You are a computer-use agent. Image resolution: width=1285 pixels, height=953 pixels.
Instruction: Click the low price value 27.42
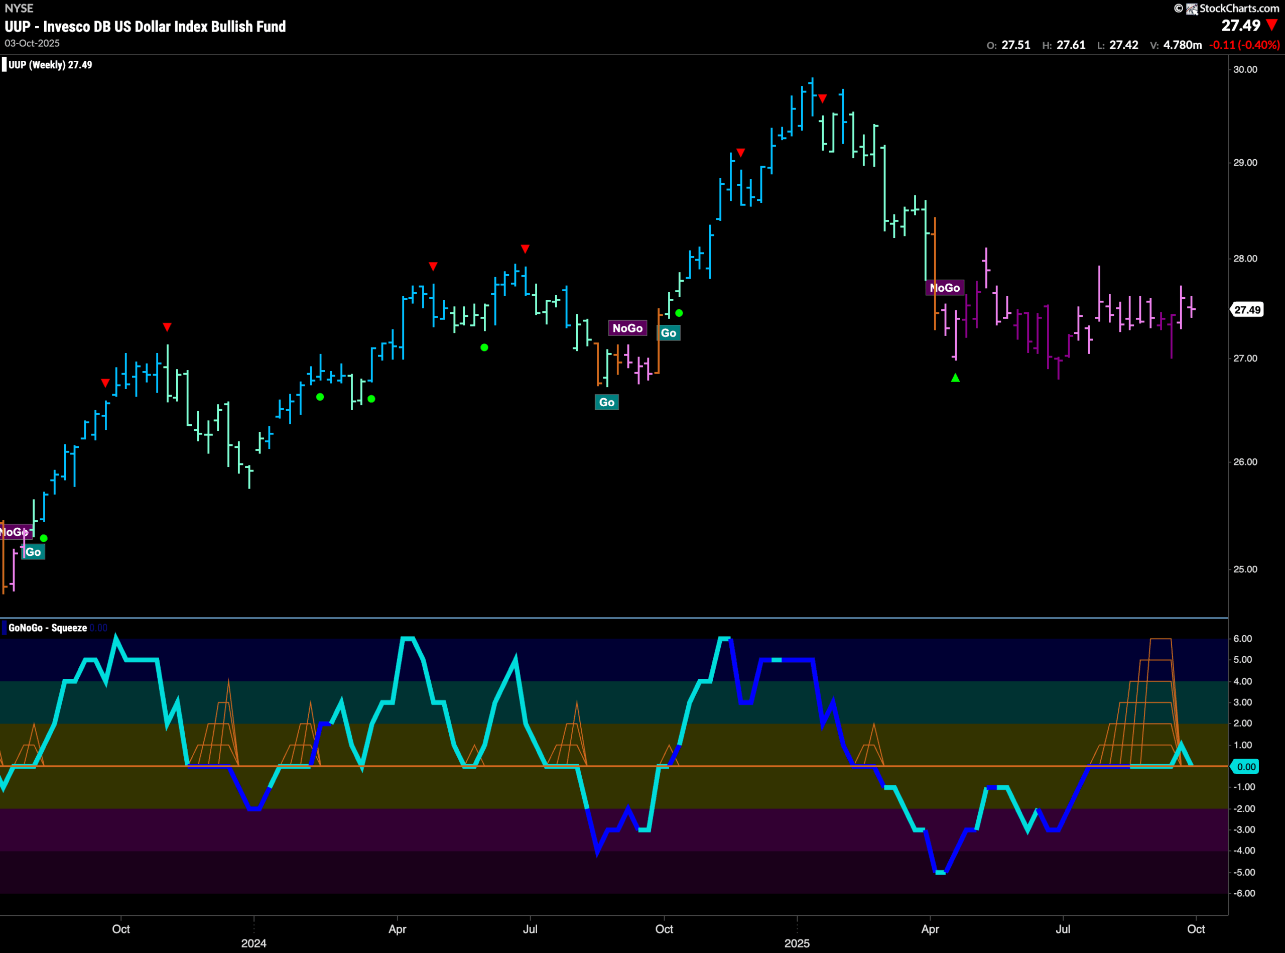pyautogui.click(x=1123, y=45)
